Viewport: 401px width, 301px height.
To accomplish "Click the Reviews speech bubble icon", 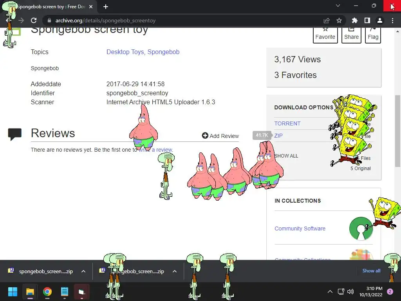I will coord(14,134).
